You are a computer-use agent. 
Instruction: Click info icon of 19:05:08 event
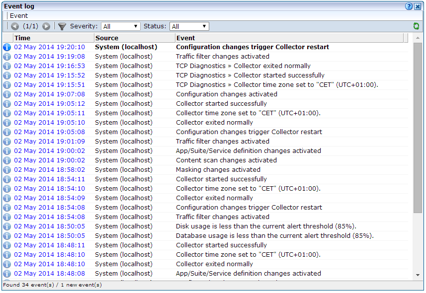pyautogui.click(x=7, y=132)
